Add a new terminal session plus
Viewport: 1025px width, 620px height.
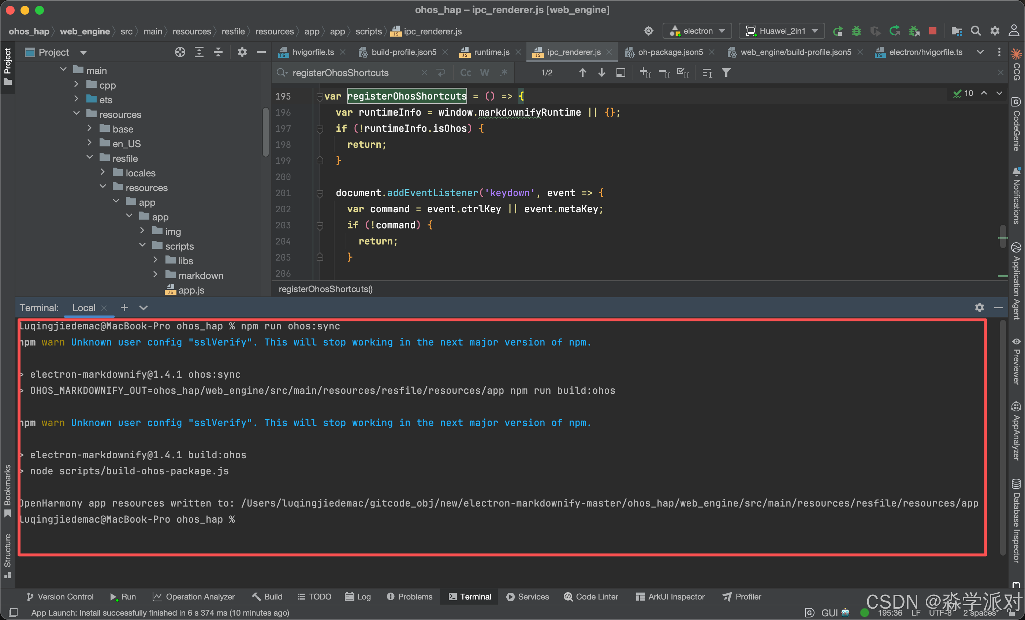124,308
